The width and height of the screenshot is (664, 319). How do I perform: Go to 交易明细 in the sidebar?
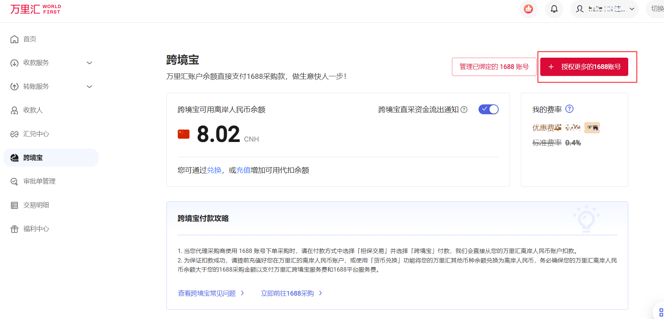point(36,205)
